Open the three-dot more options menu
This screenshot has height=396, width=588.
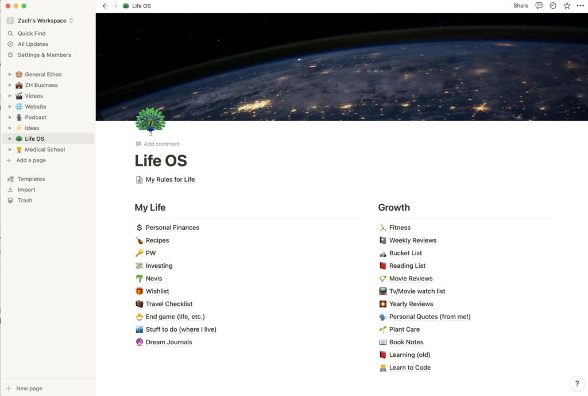[x=580, y=6]
